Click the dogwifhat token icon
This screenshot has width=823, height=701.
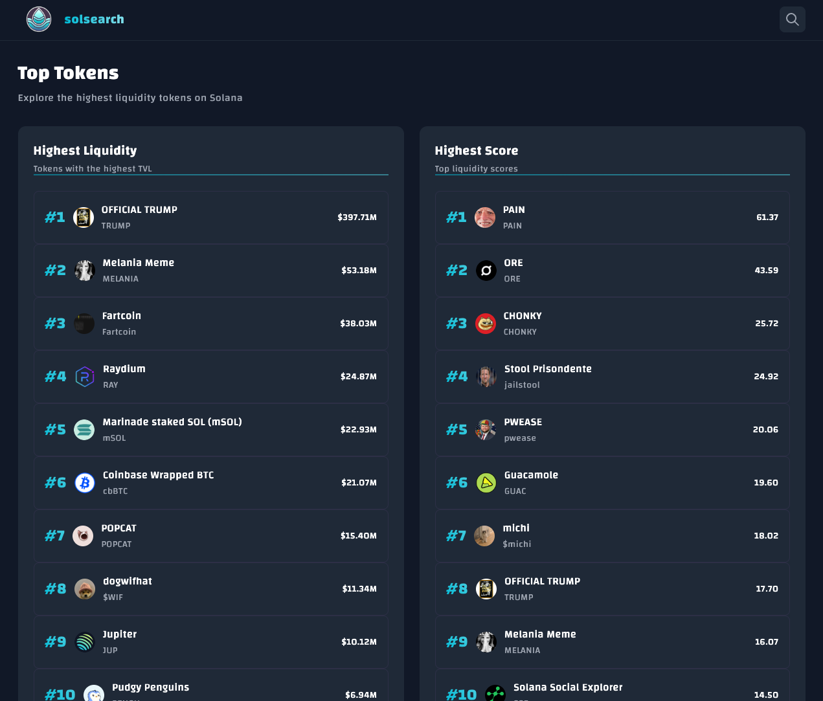(x=85, y=589)
